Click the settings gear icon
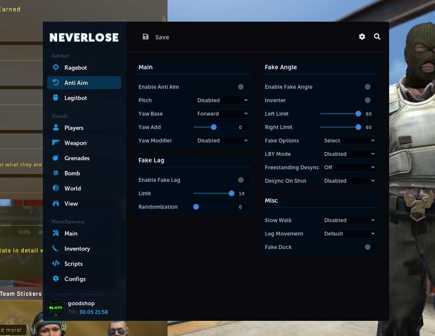The height and width of the screenshot is (336, 435). [362, 37]
